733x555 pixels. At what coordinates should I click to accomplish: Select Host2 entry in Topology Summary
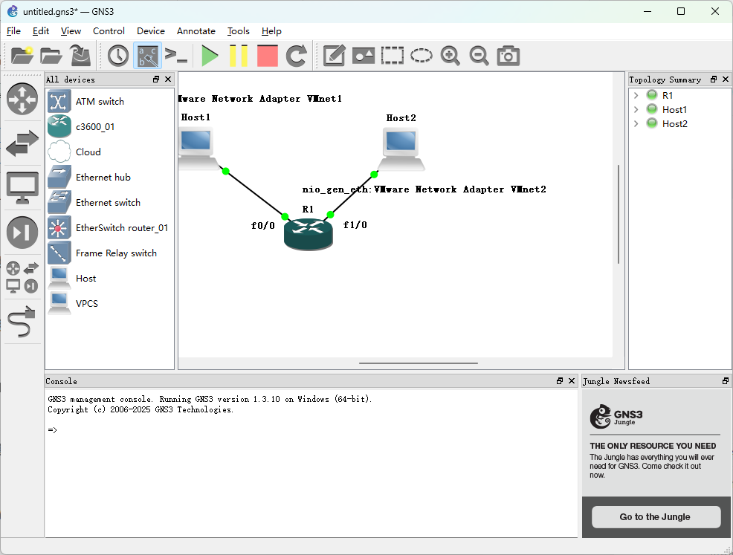click(674, 123)
